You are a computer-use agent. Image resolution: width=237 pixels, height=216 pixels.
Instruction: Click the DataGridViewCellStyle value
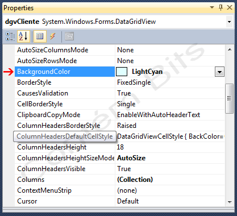(171, 136)
